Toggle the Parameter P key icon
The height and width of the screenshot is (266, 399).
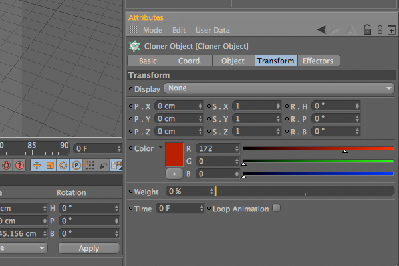click(x=76, y=165)
